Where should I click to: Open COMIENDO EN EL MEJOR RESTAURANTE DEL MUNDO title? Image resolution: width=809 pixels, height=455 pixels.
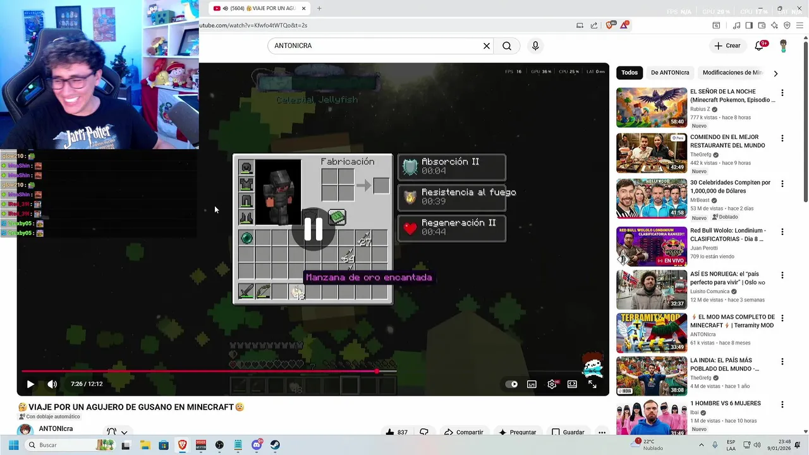pyautogui.click(x=727, y=141)
